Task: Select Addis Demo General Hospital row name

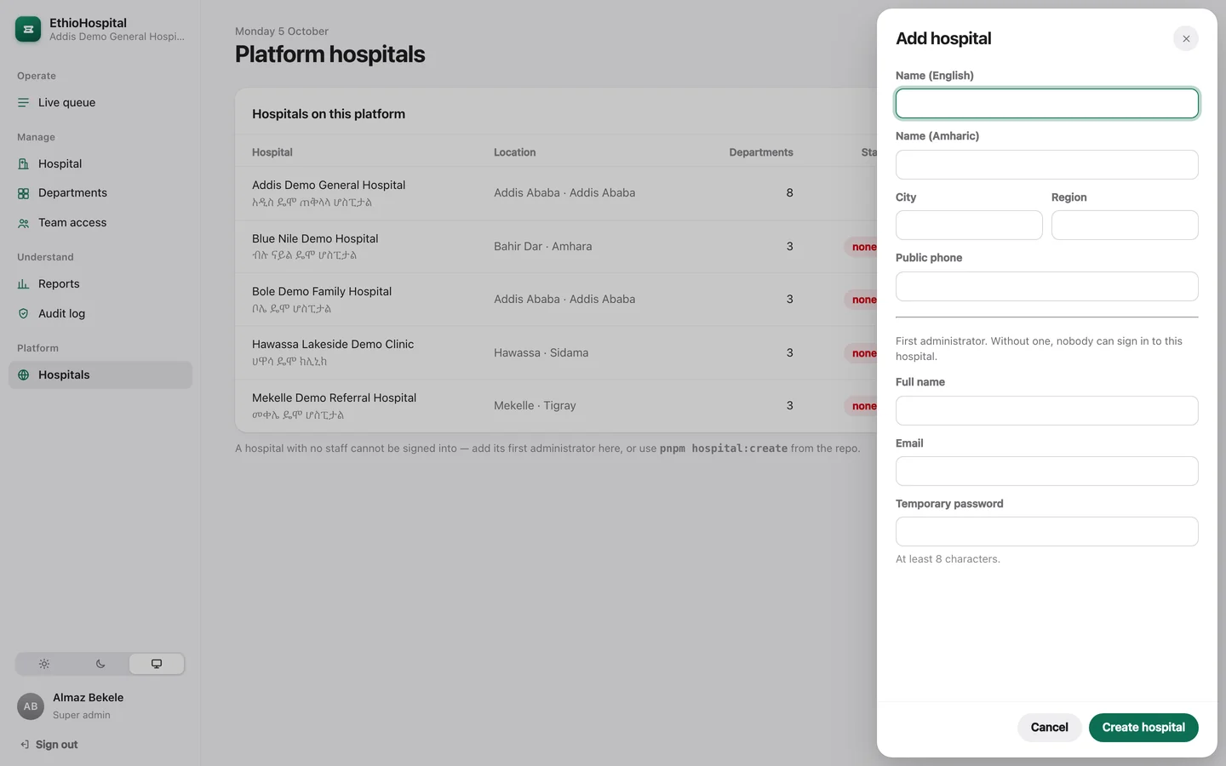Action: 329,186
